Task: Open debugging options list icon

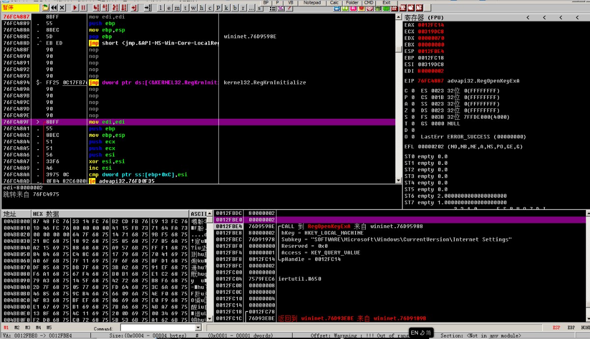Action: [x=272, y=9]
